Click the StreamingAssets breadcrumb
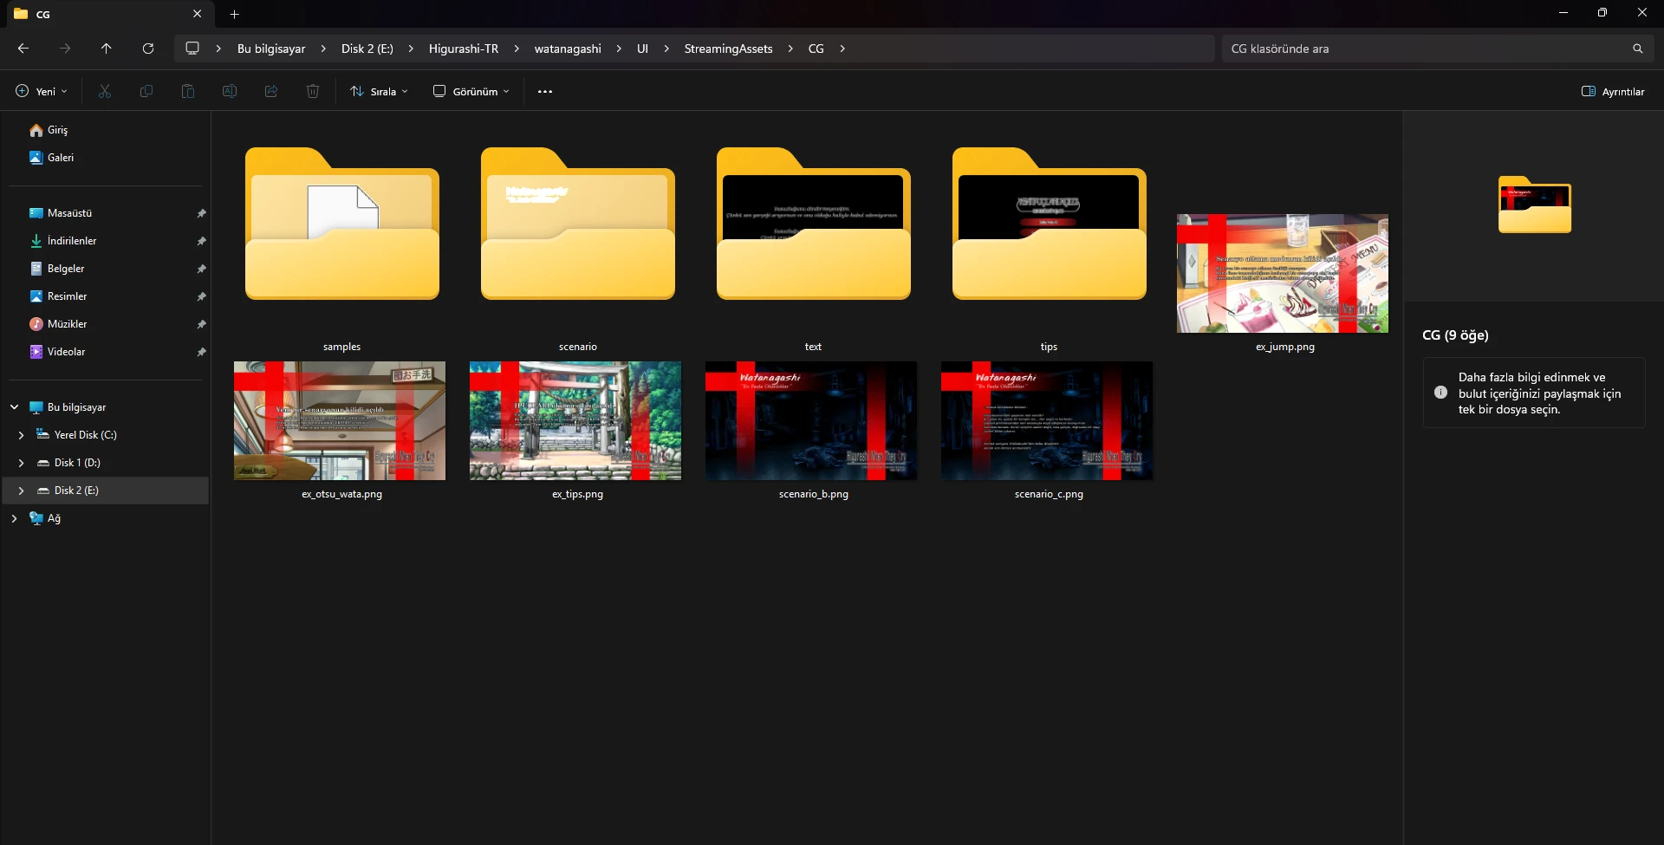This screenshot has height=845, width=1664. pos(728,49)
